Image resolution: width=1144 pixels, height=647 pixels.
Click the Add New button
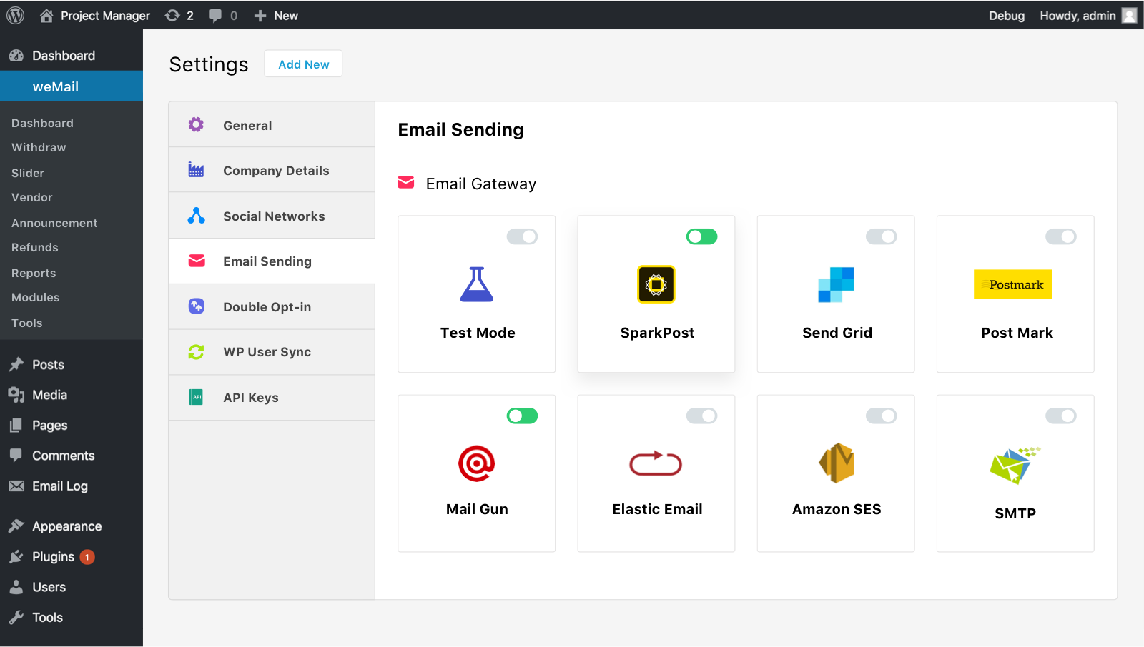[x=303, y=64]
